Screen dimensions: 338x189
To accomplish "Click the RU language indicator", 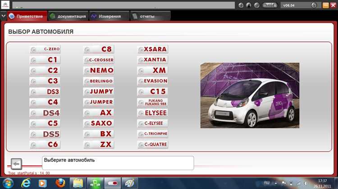I will (266, 183).
